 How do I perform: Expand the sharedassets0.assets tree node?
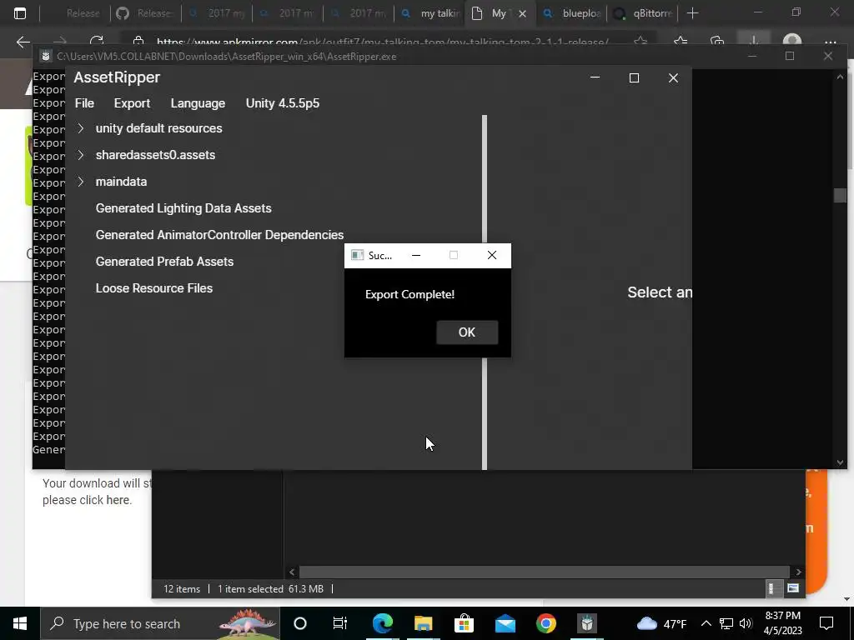pos(81,155)
